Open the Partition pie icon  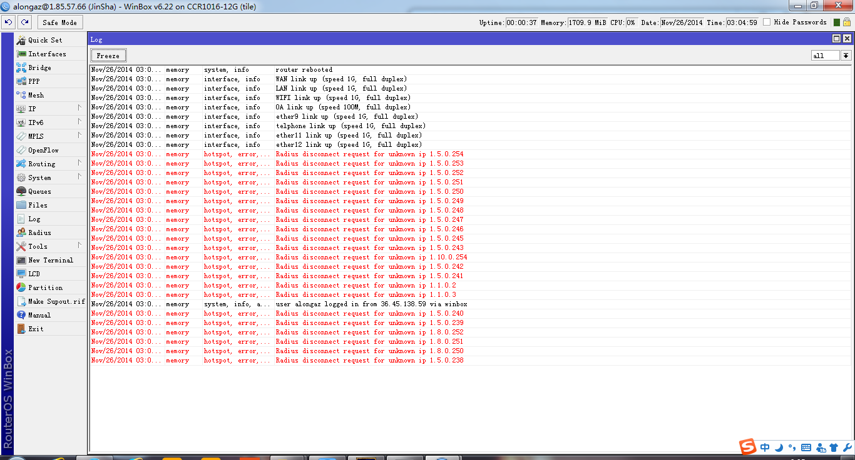21,287
